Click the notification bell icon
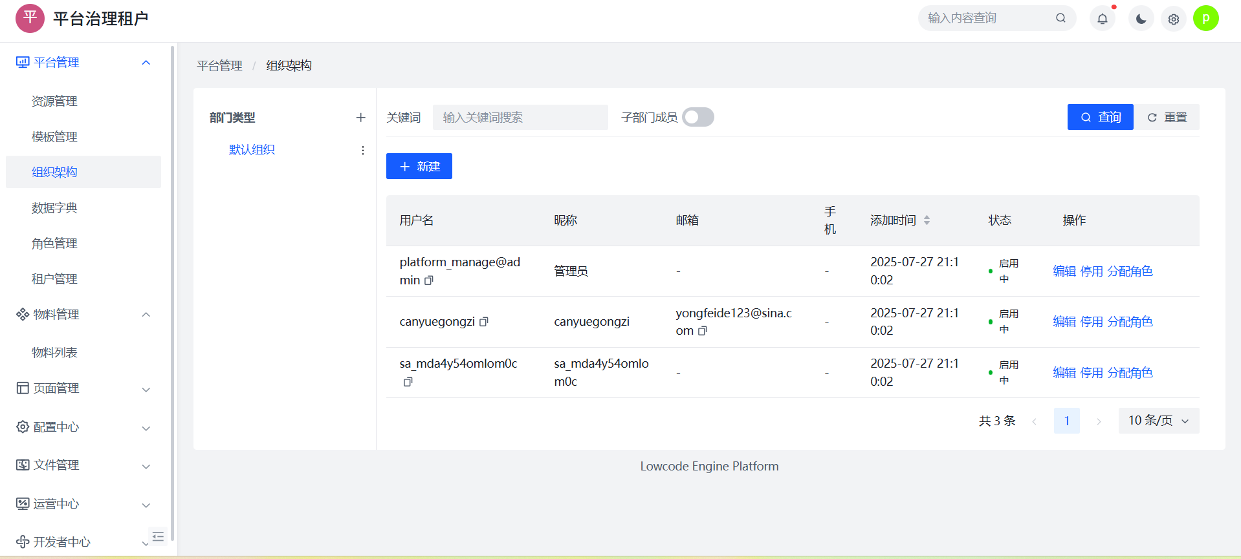Viewport: 1241px width, 559px height. (1102, 19)
